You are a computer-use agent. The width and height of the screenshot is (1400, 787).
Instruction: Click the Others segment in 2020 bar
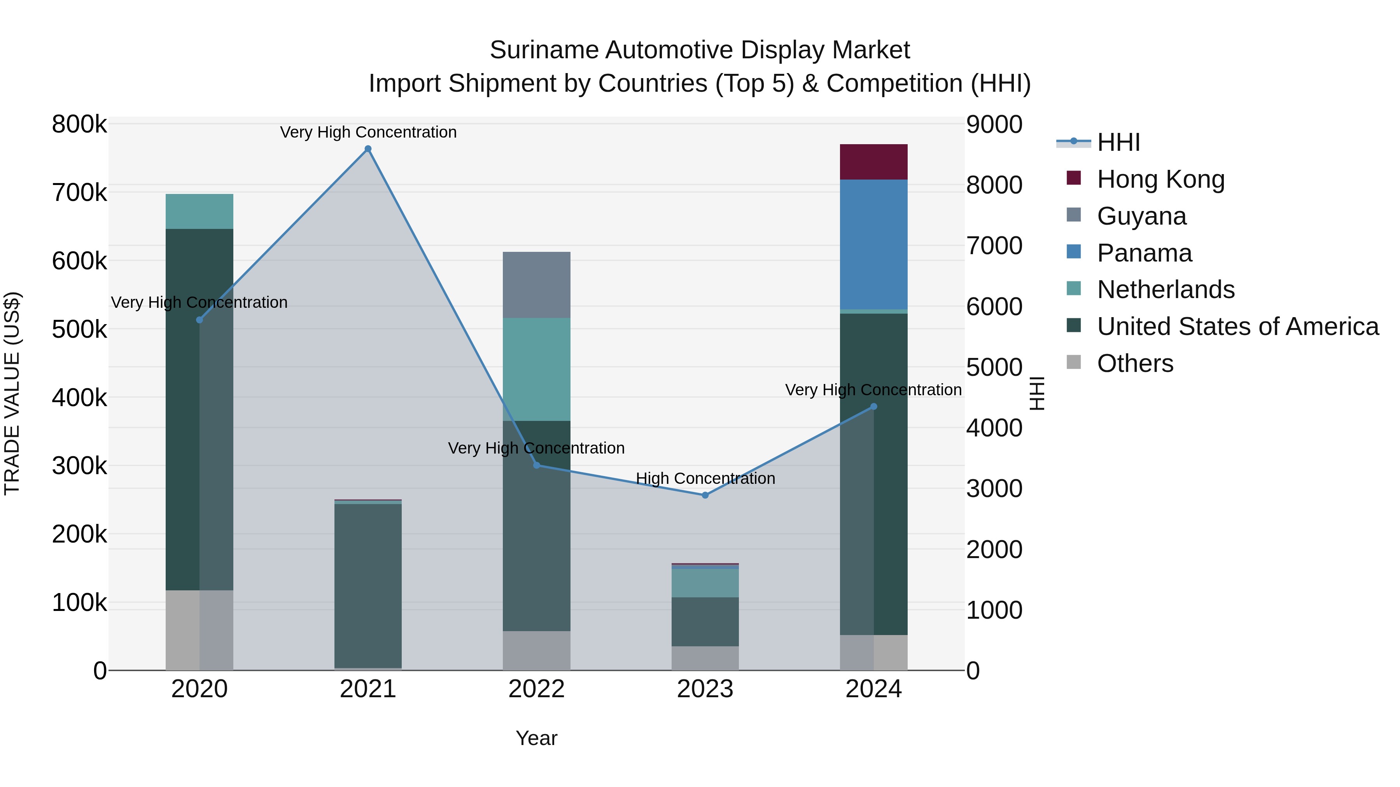coord(199,630)
